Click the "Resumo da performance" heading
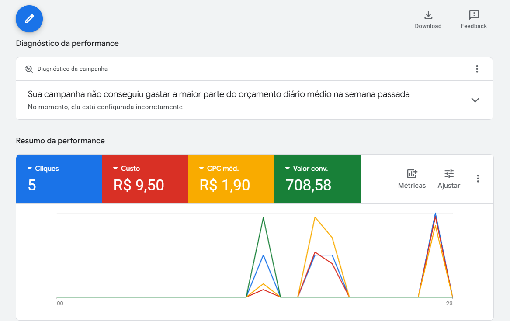This screenshot has height=321, width=510. coord(60,141)
